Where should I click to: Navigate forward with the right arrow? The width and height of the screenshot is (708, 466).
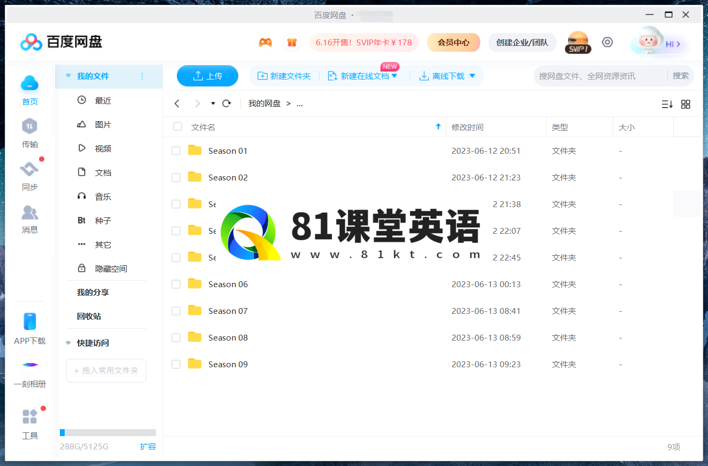click(x=197, y=104)
